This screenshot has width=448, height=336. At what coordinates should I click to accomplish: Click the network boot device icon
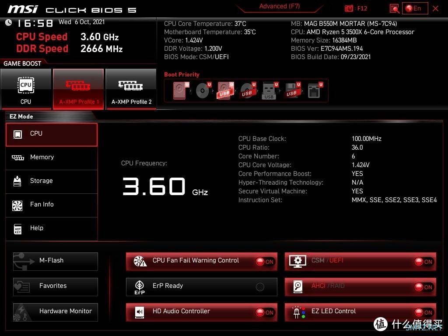[315, 91]
